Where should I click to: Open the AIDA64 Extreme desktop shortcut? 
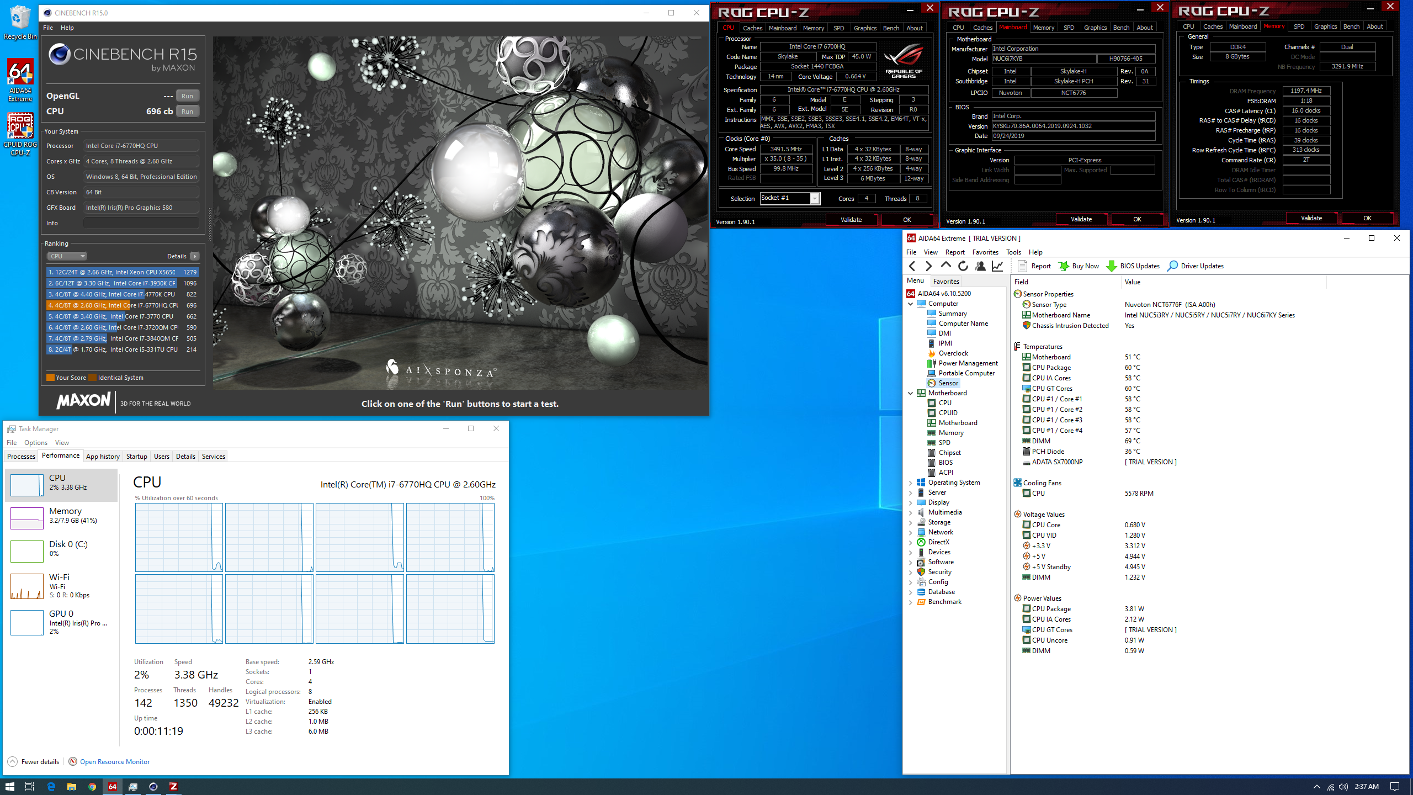20,81
